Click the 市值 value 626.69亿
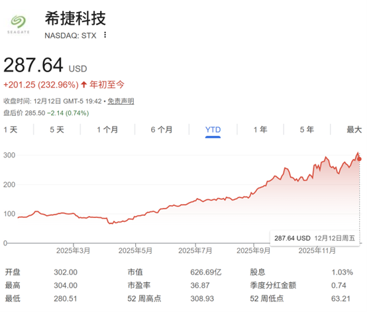 coord(206,272)
